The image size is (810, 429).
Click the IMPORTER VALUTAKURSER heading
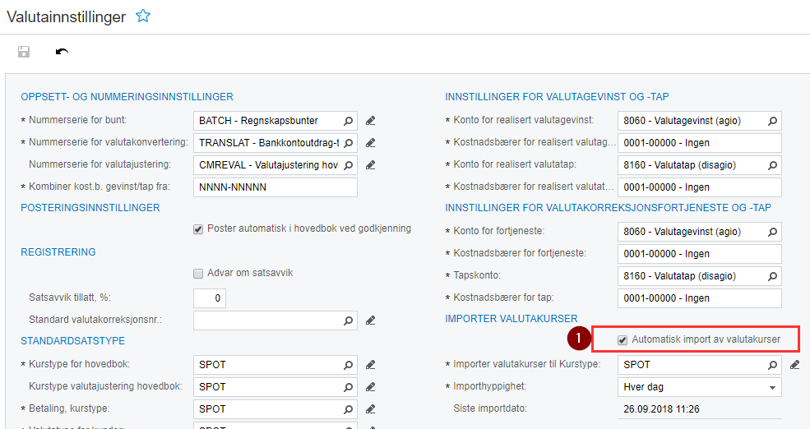(511, 319)
